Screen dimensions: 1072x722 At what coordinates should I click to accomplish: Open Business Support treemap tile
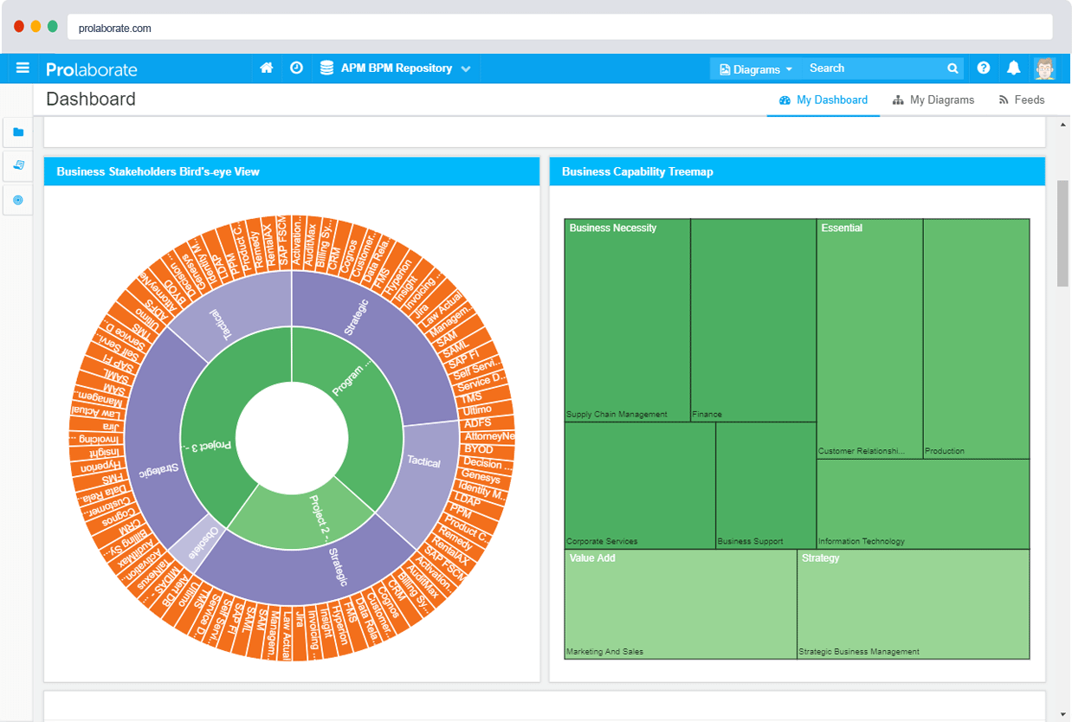click(766, 486)
